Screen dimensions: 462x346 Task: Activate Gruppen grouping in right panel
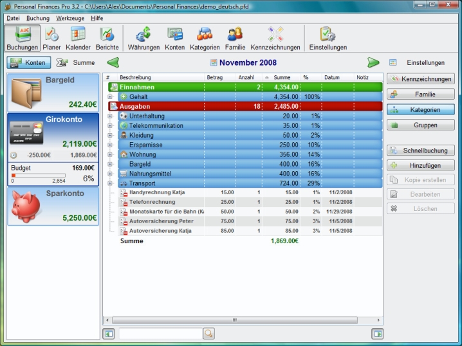coord(420,125)
